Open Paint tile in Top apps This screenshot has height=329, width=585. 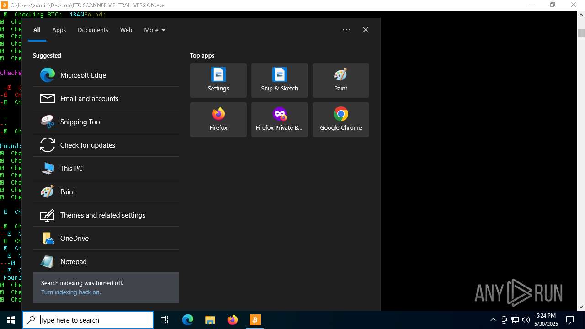click(x=341, y=80)
